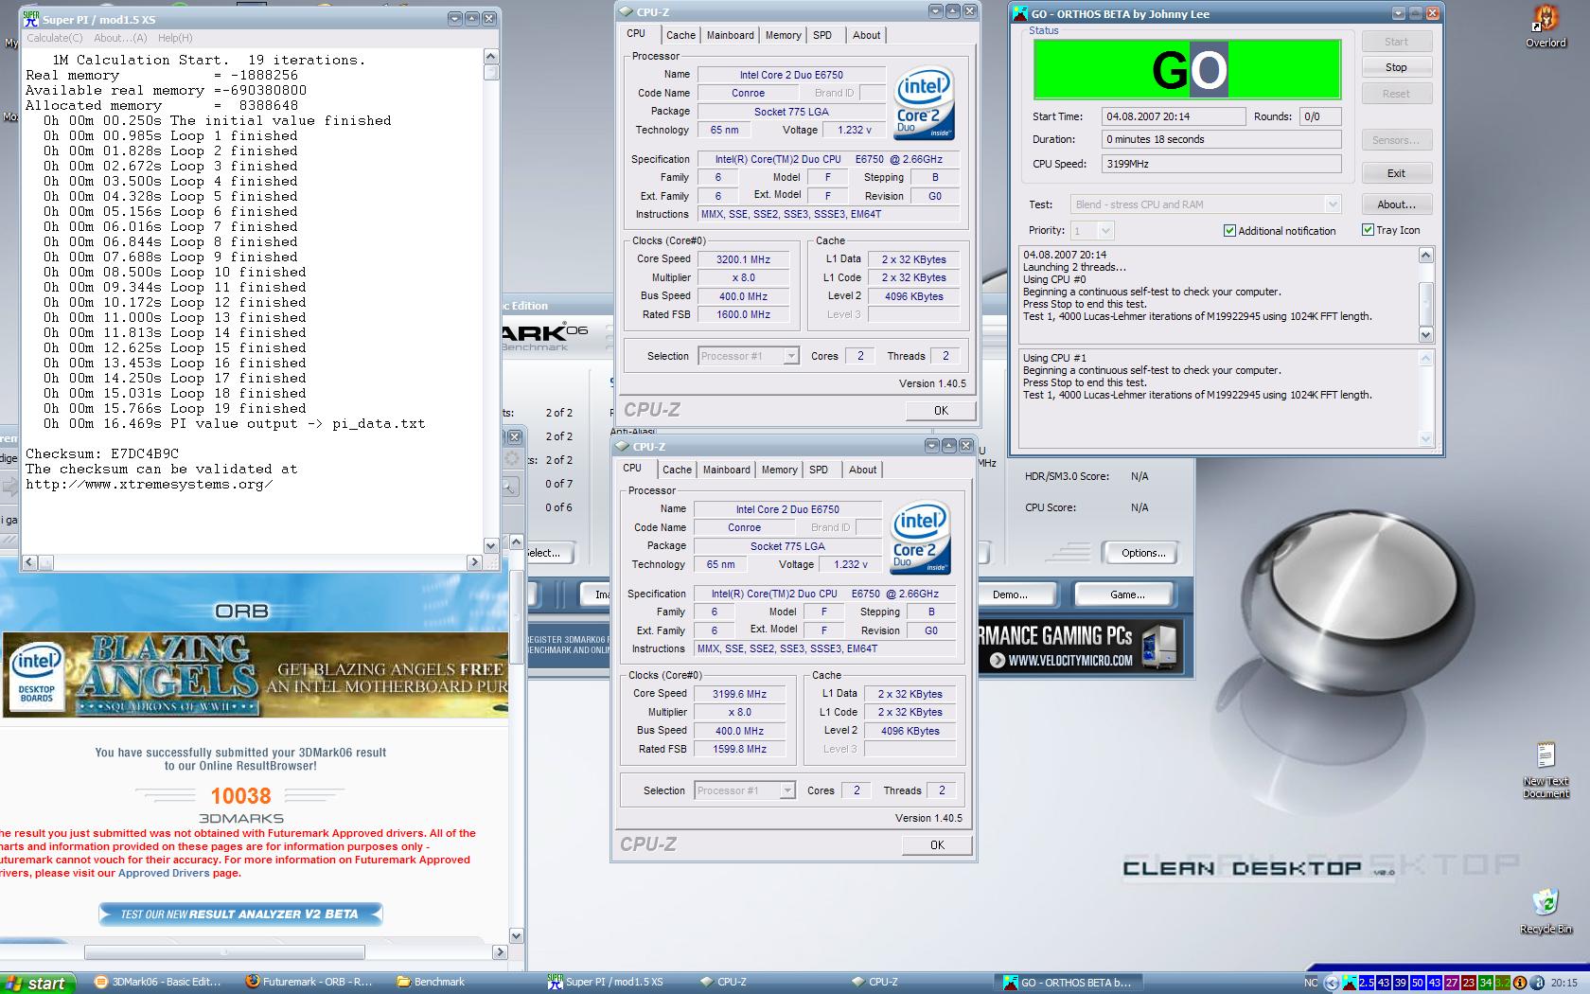Click the Start Time field in ORTHOS

1174,116
